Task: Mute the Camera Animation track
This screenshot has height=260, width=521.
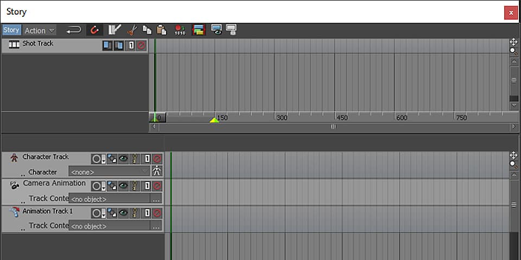Action: tap(157, 186)
